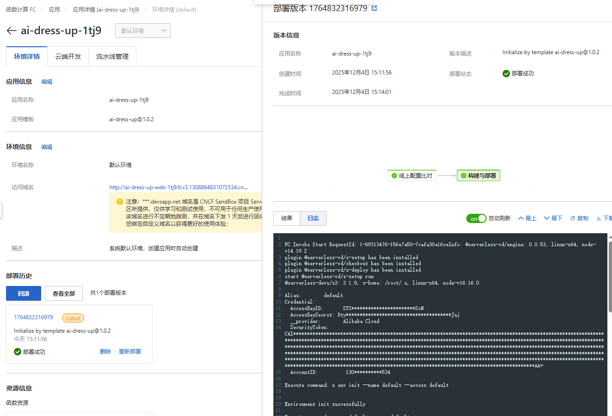Click 重新部署 to redeploy this version
The image size is (612, 416).
tap(130, 351)
